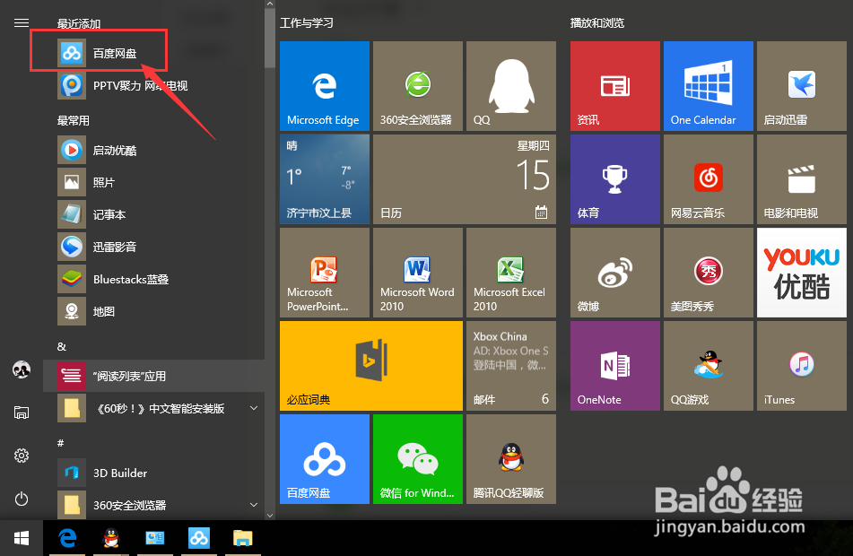853x556 pixels.
Task: Open the hamburger menu at the top left
Action: (x=22, y=22)
